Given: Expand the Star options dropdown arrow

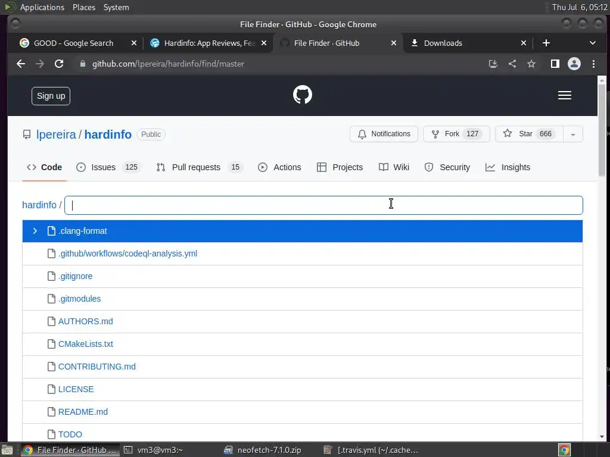Looking at the screenshot, I should tap(572, 134).
